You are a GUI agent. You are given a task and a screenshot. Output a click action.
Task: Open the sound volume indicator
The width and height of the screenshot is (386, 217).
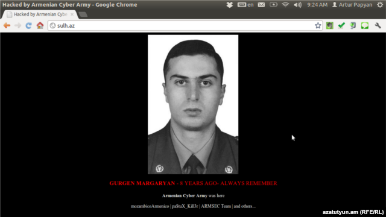[x=297, y=5]
